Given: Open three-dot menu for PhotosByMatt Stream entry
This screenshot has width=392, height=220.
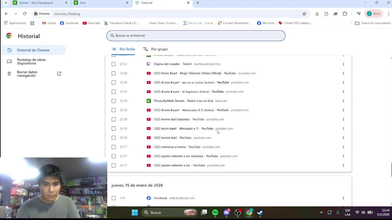Looking at the screenshot, I should 343,101.
